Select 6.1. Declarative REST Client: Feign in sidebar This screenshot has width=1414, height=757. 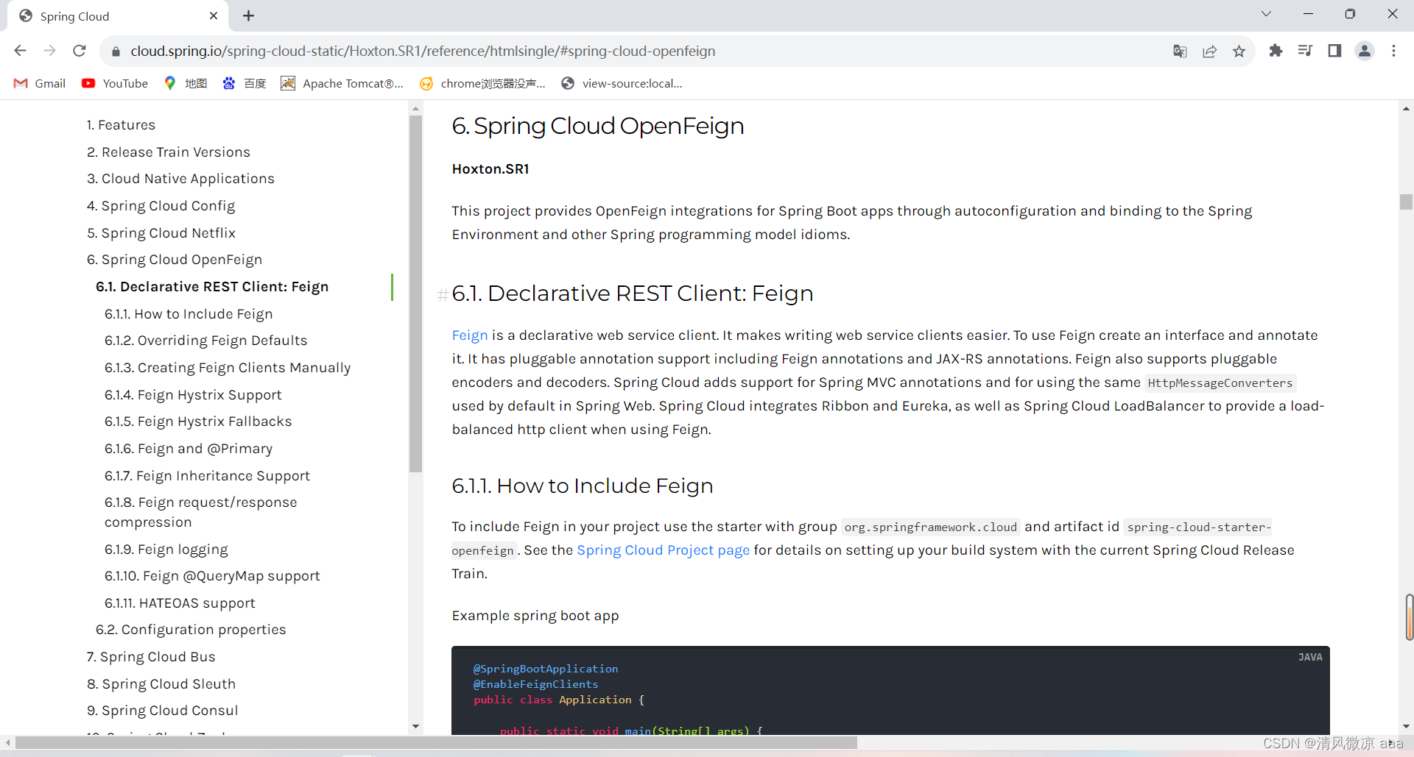(212, 287)
